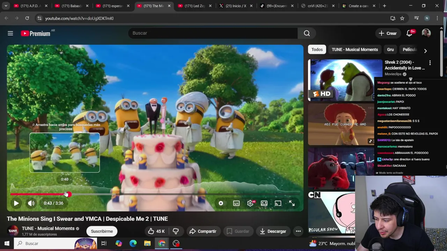This screenshot has width=447, height=251.
Task: Open the Shrek 2 video thumbnail
Action: click(345, 80)
